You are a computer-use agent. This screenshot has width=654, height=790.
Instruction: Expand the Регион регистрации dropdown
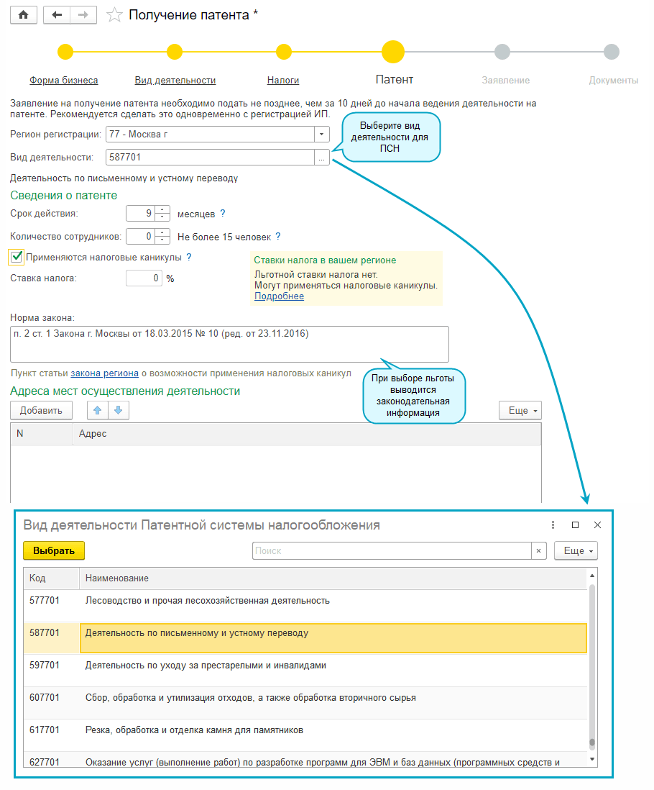322,134
